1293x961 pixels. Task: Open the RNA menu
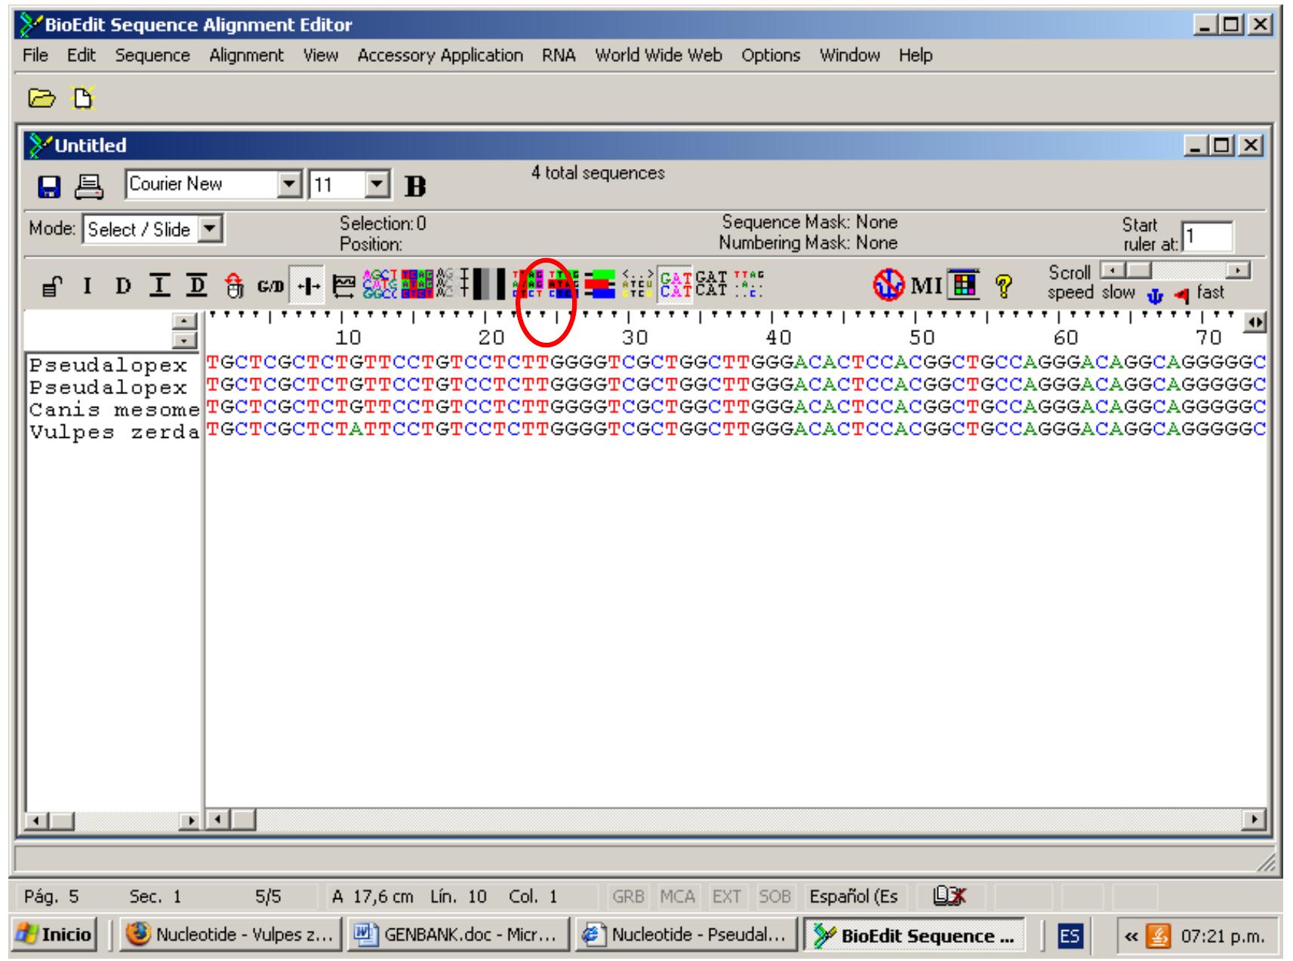(559, 56)
